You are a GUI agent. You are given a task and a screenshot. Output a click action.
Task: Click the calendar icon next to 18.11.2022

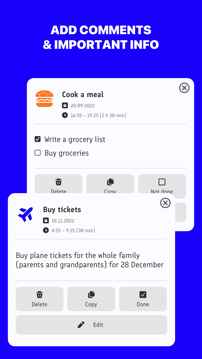coord(46,221)
